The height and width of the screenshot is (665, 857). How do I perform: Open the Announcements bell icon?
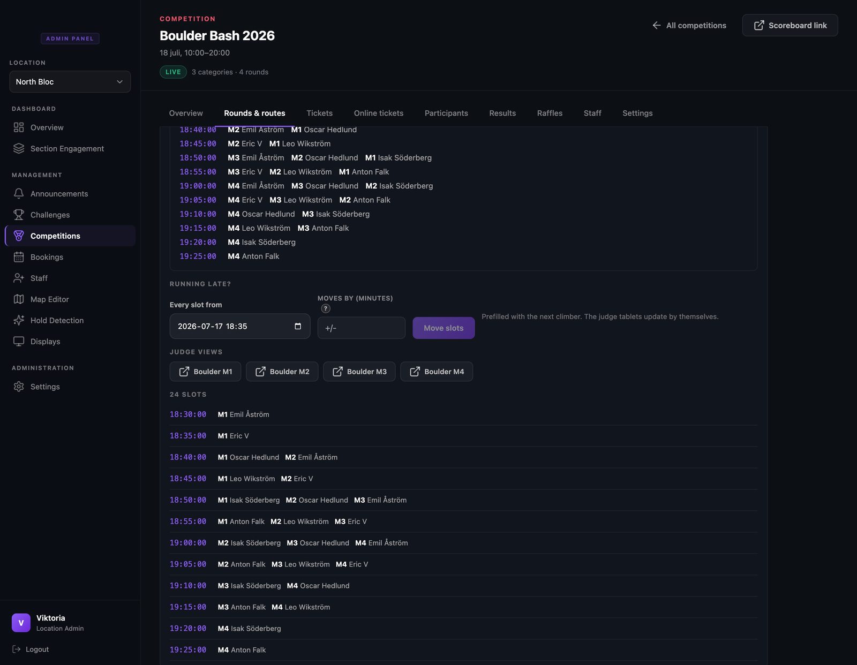pyautogui.click(x=19, y=193)
